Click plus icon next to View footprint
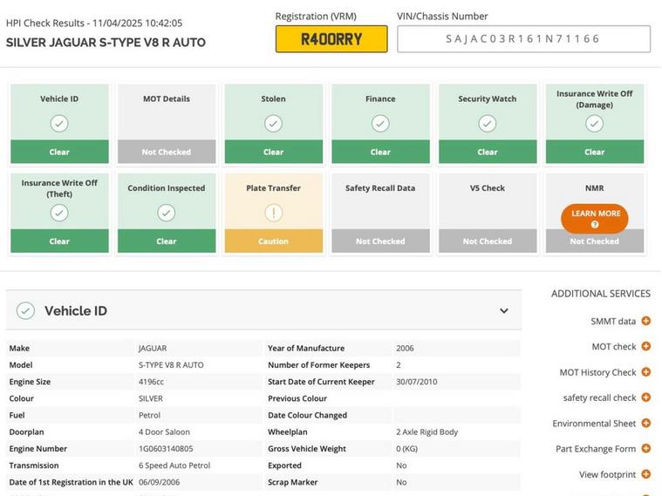This screenshot has width=662, height=496. (646, 474)
